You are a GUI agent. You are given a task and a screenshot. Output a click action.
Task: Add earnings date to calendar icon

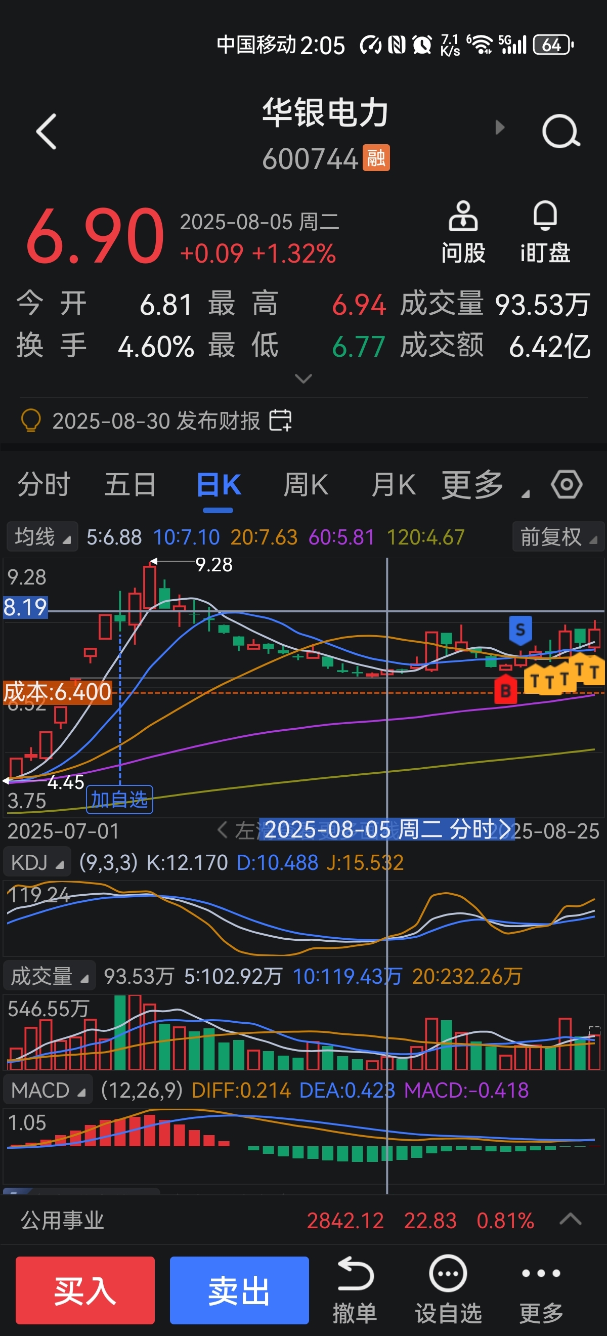pos(280,420)
